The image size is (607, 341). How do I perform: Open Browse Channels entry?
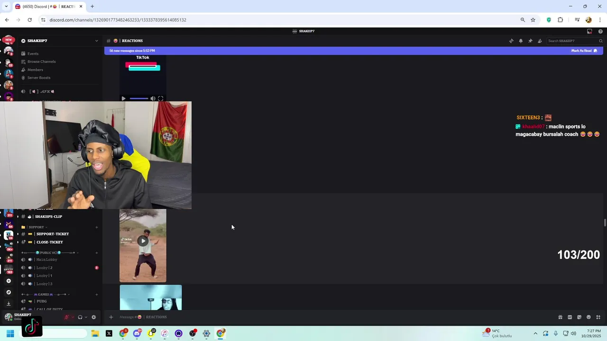coord(41,62)
